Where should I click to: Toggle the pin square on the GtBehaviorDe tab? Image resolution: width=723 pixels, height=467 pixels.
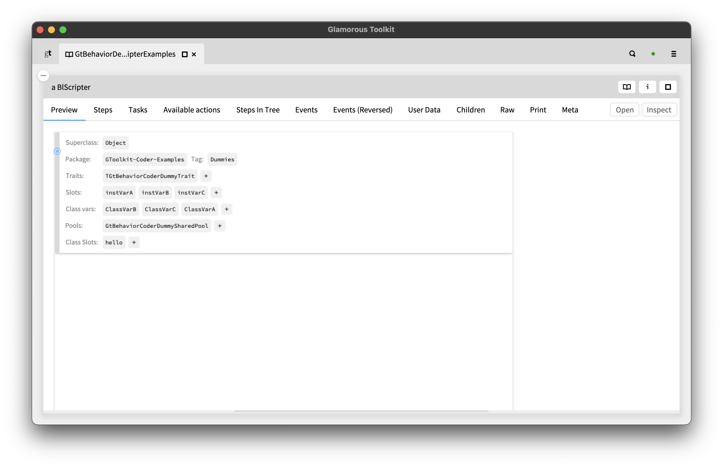click(x=184, y=54)
